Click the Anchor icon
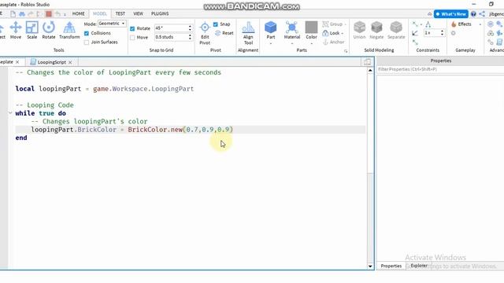The image size is (504, 283). point(325,42)
